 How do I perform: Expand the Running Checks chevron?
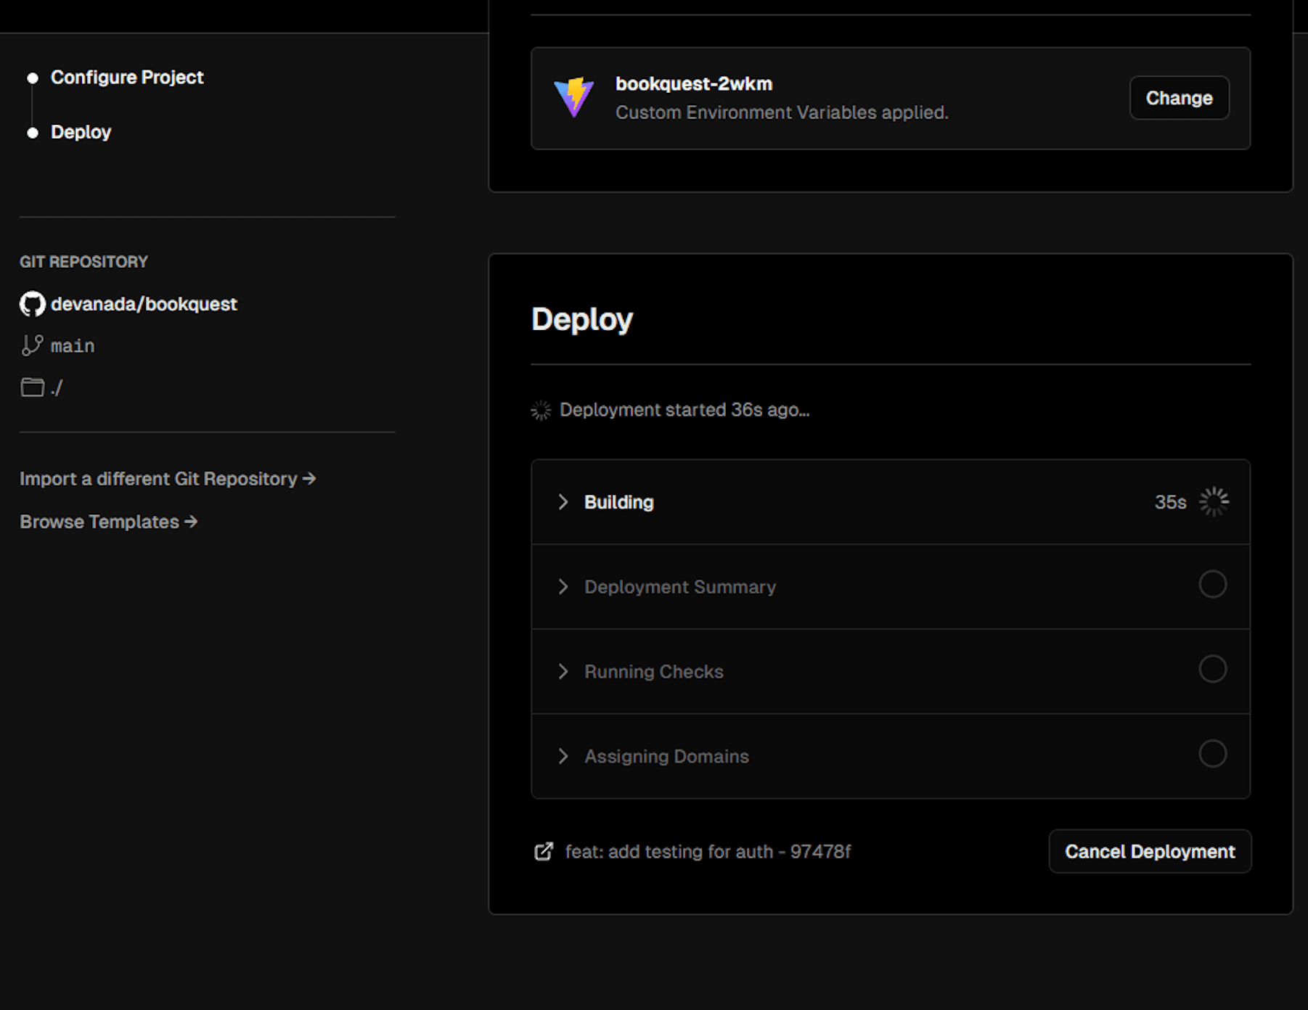pyautogui.click(x=563, y=672)
